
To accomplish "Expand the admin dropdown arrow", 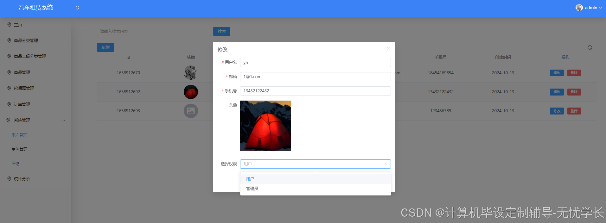I will point(600,8).
